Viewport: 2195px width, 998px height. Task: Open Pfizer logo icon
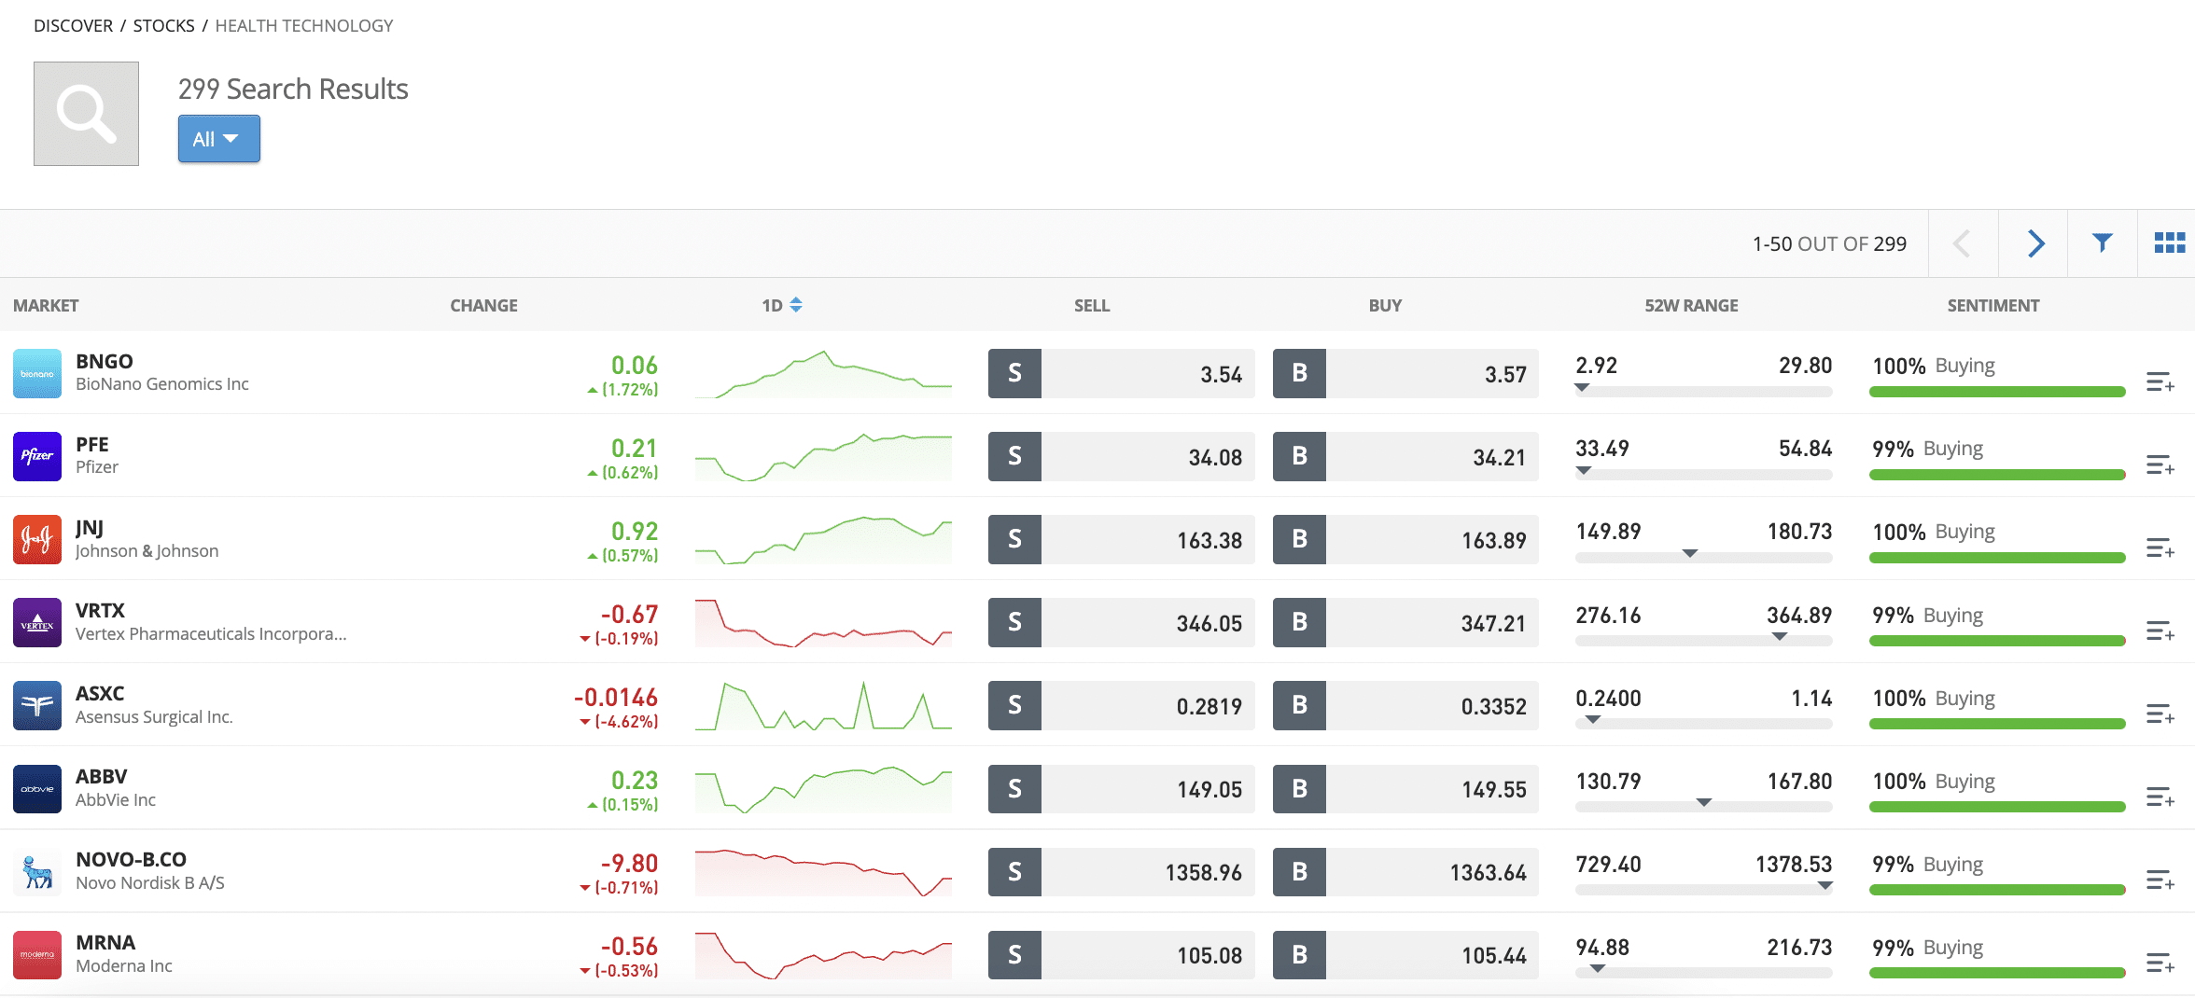(37, 456)
